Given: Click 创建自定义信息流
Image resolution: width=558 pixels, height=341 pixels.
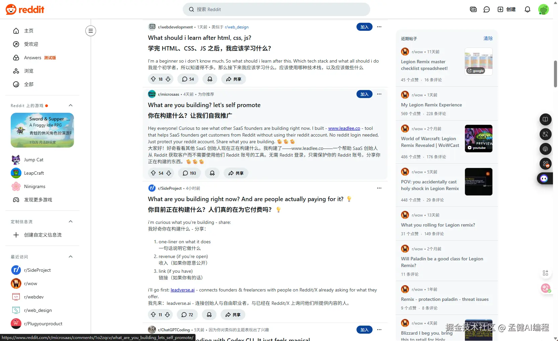Looking at the screenshot, I should pyautogui.click(x=43, y=235).
